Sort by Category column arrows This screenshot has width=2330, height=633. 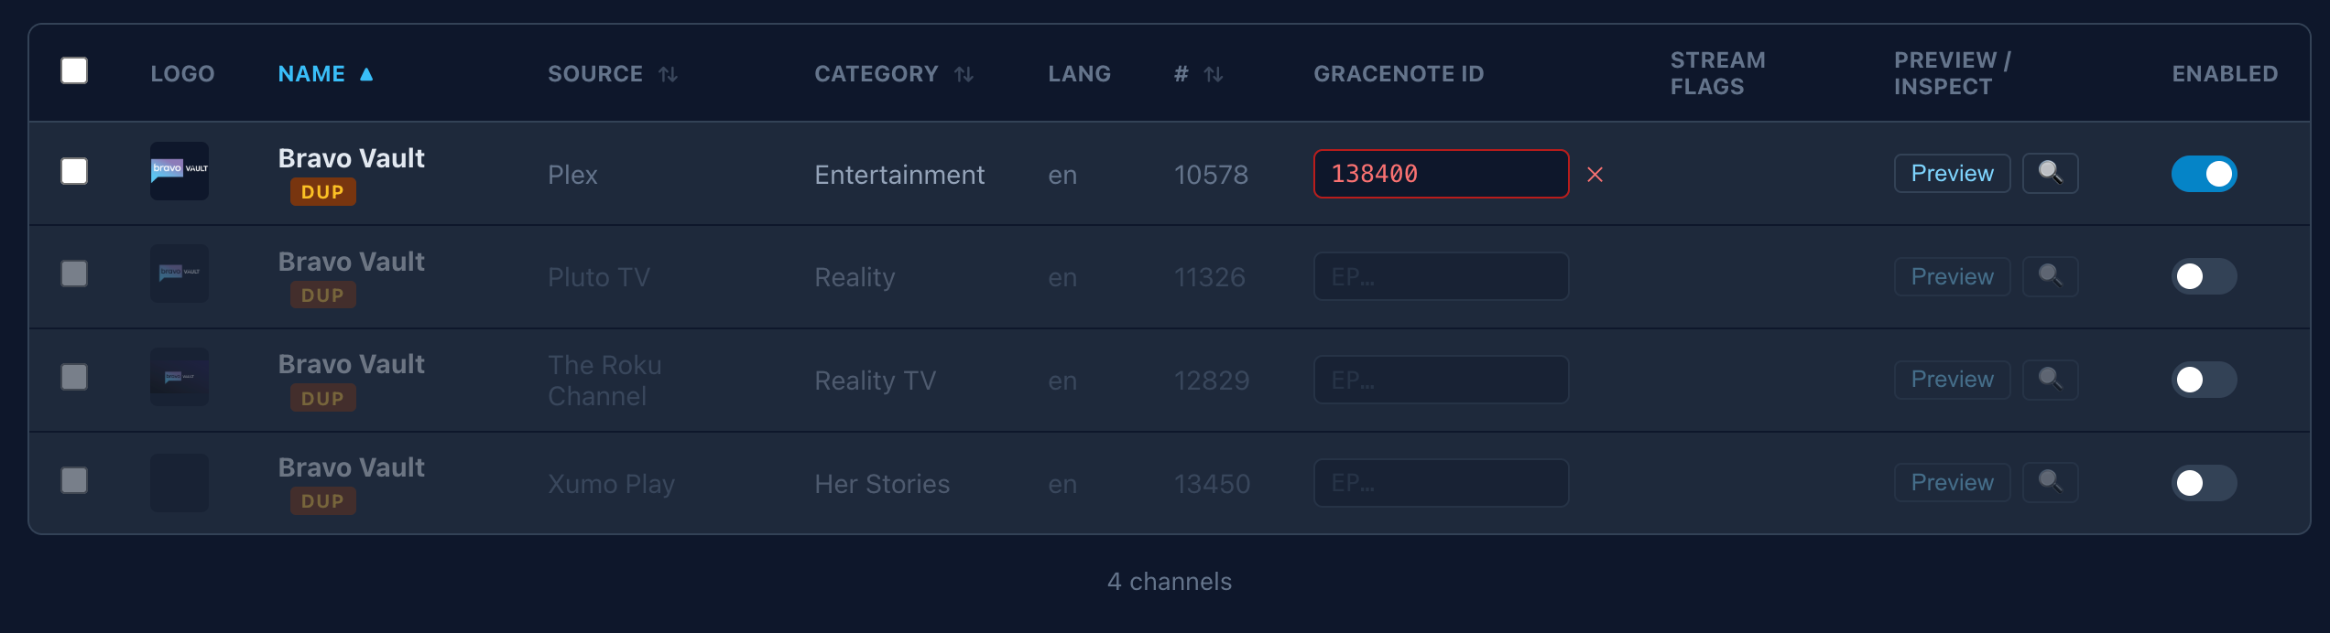(x=964, y=74)
